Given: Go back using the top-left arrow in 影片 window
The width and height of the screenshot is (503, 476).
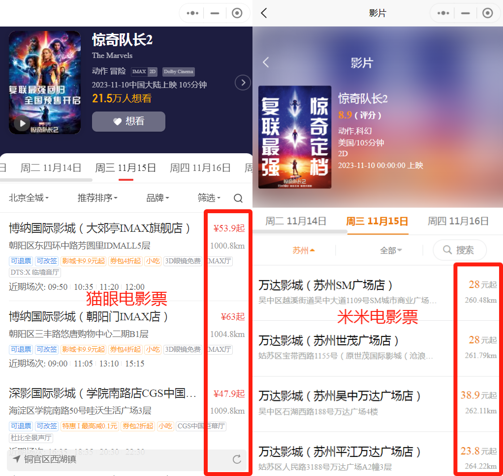Looking at the screenshot, I should (264, 13).
